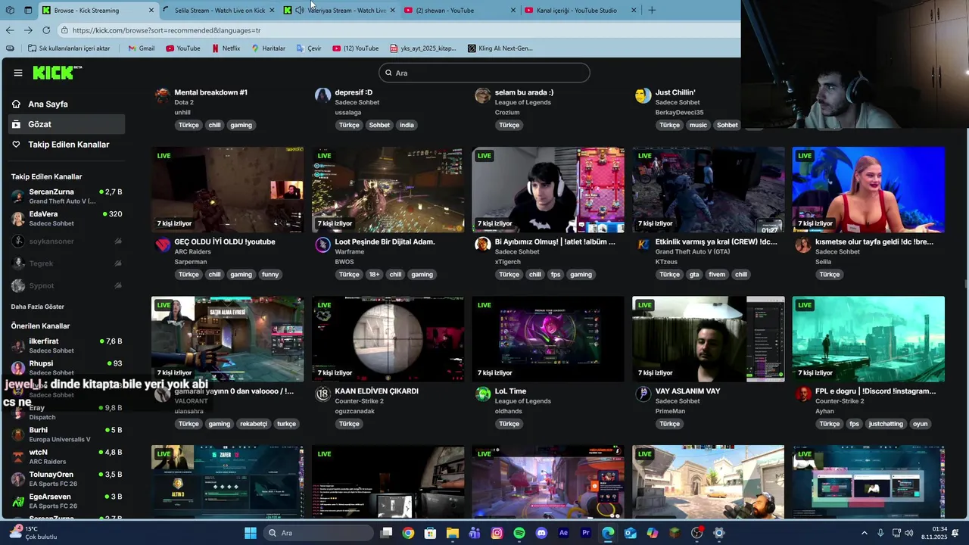Switch to Seilia Stream browser tab
The height and width of the screenshot is (545, 969).
tap(219, 11)
